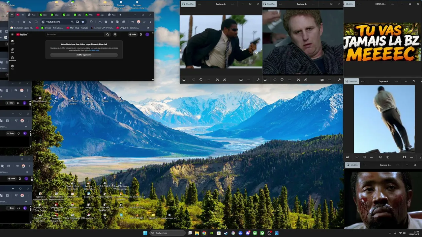Switch to the Kick 'VOI' Chrome tab
This screenshot has height=237, width=422.
pyautogui.click(x=89, y=15)
